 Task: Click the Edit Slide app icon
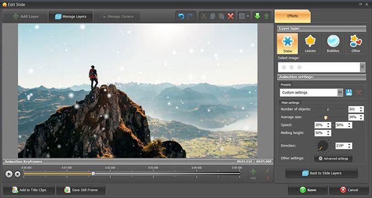pos(4,4)
